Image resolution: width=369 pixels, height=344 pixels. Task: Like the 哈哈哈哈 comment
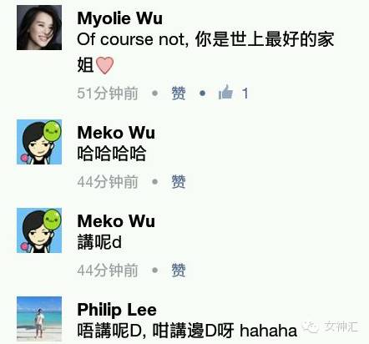pos(179,181)
